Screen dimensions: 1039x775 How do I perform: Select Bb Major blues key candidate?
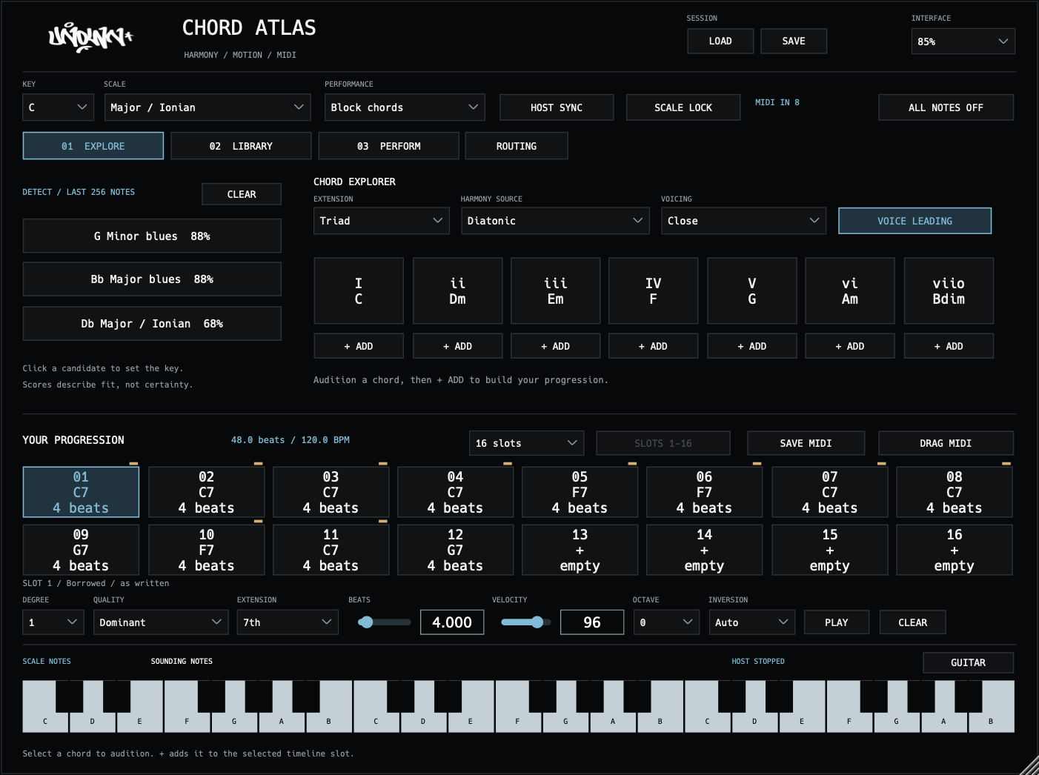(152, 279)
